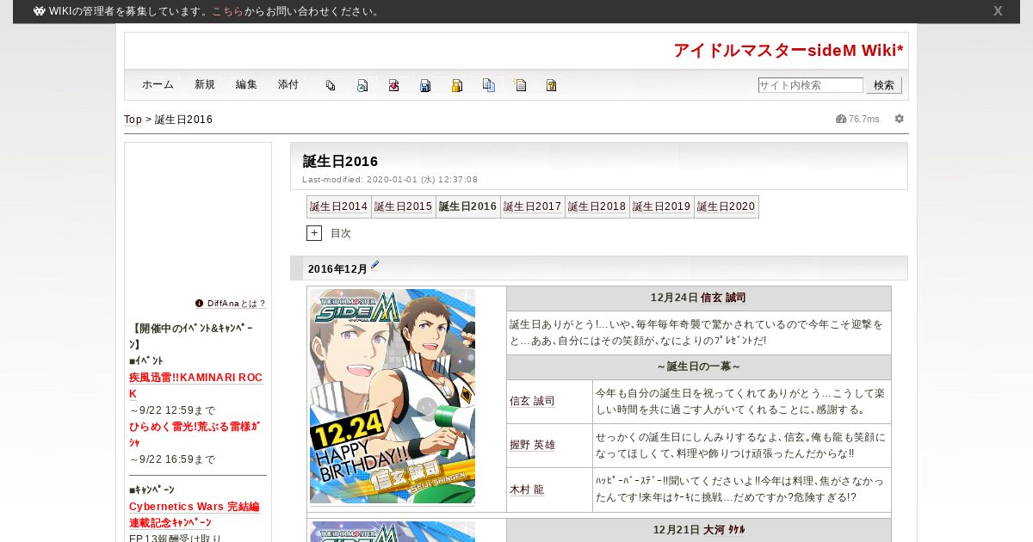Screen dimensions: 1033x542
Task: Click the gear settings icon near 76.7ms
Action: [x=900, y=119]
